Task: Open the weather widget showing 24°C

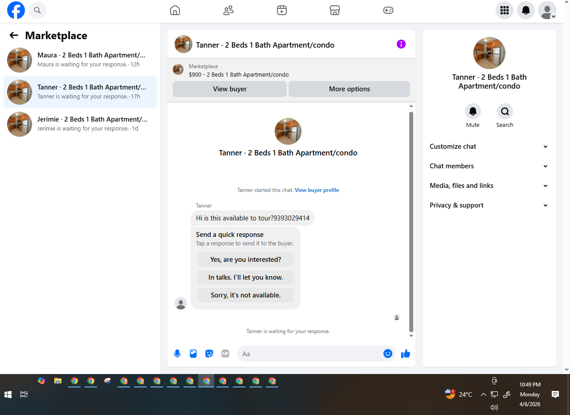Action: [x=459, y=394]
